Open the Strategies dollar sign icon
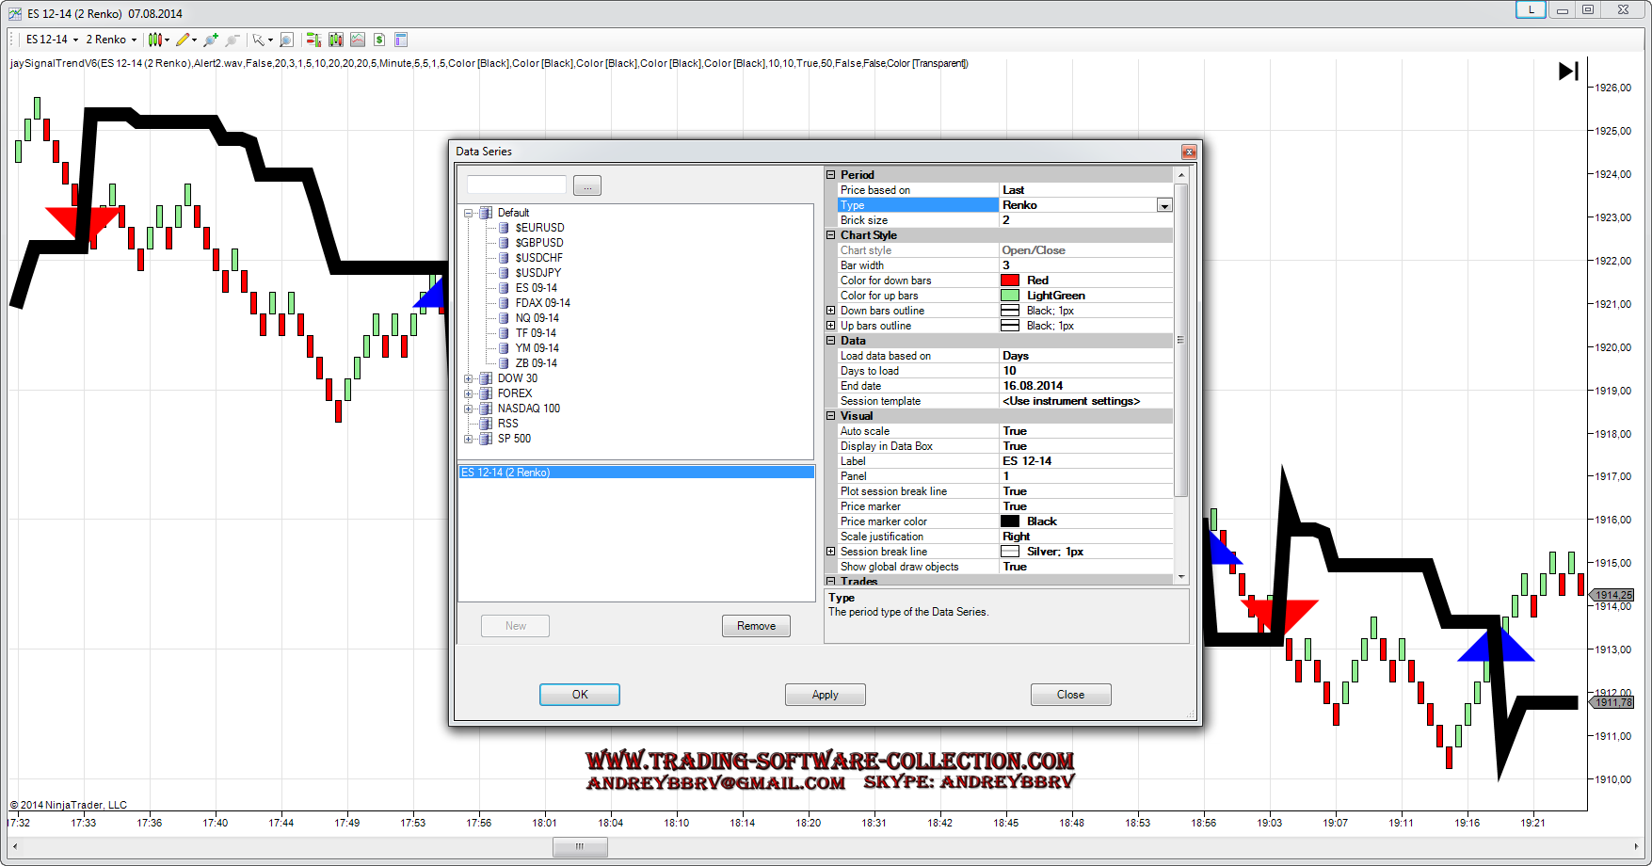Viewport: 1652px width, 866px height. point(379,40)
